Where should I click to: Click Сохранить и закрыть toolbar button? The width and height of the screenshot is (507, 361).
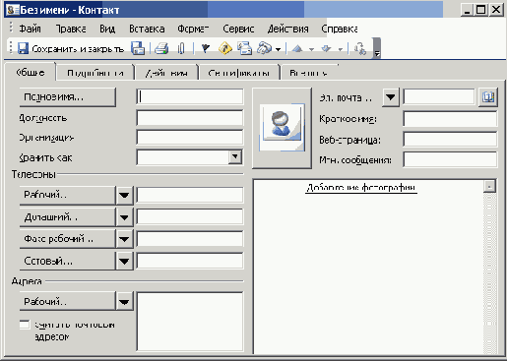coord(71,49)
